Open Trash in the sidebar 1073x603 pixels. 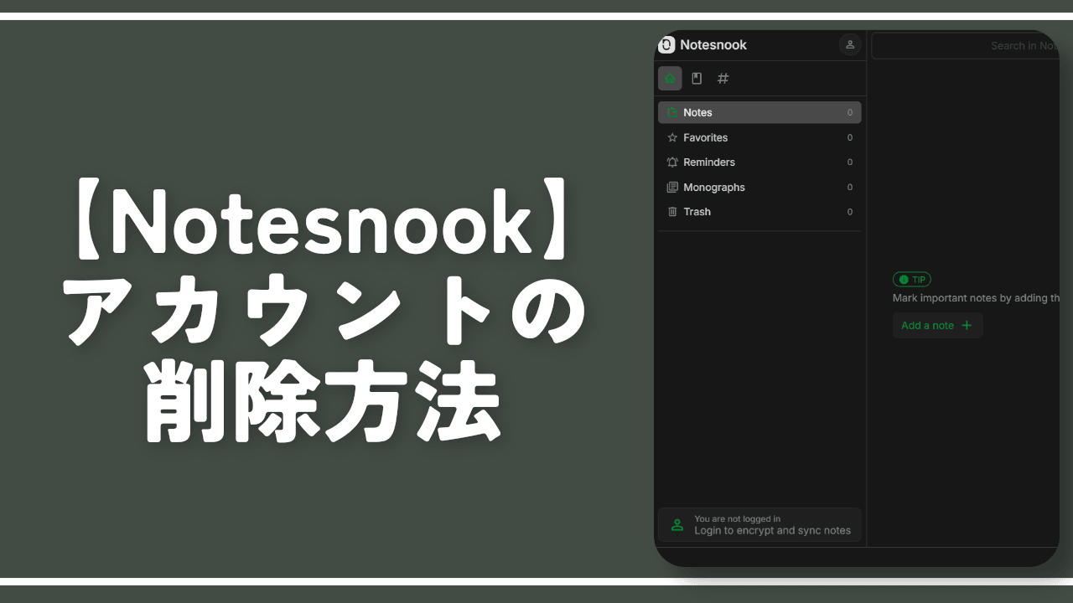tap(759, 212)
